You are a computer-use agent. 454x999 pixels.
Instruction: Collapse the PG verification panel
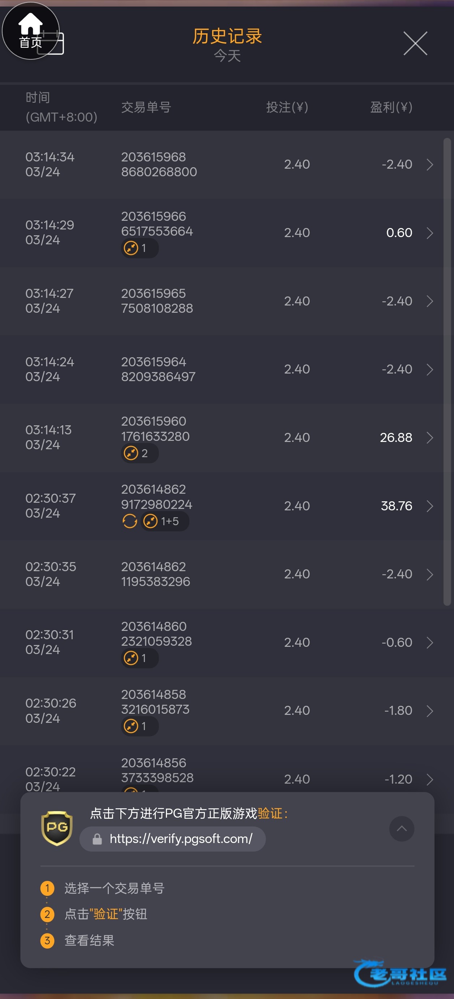[x=401, y=829]
